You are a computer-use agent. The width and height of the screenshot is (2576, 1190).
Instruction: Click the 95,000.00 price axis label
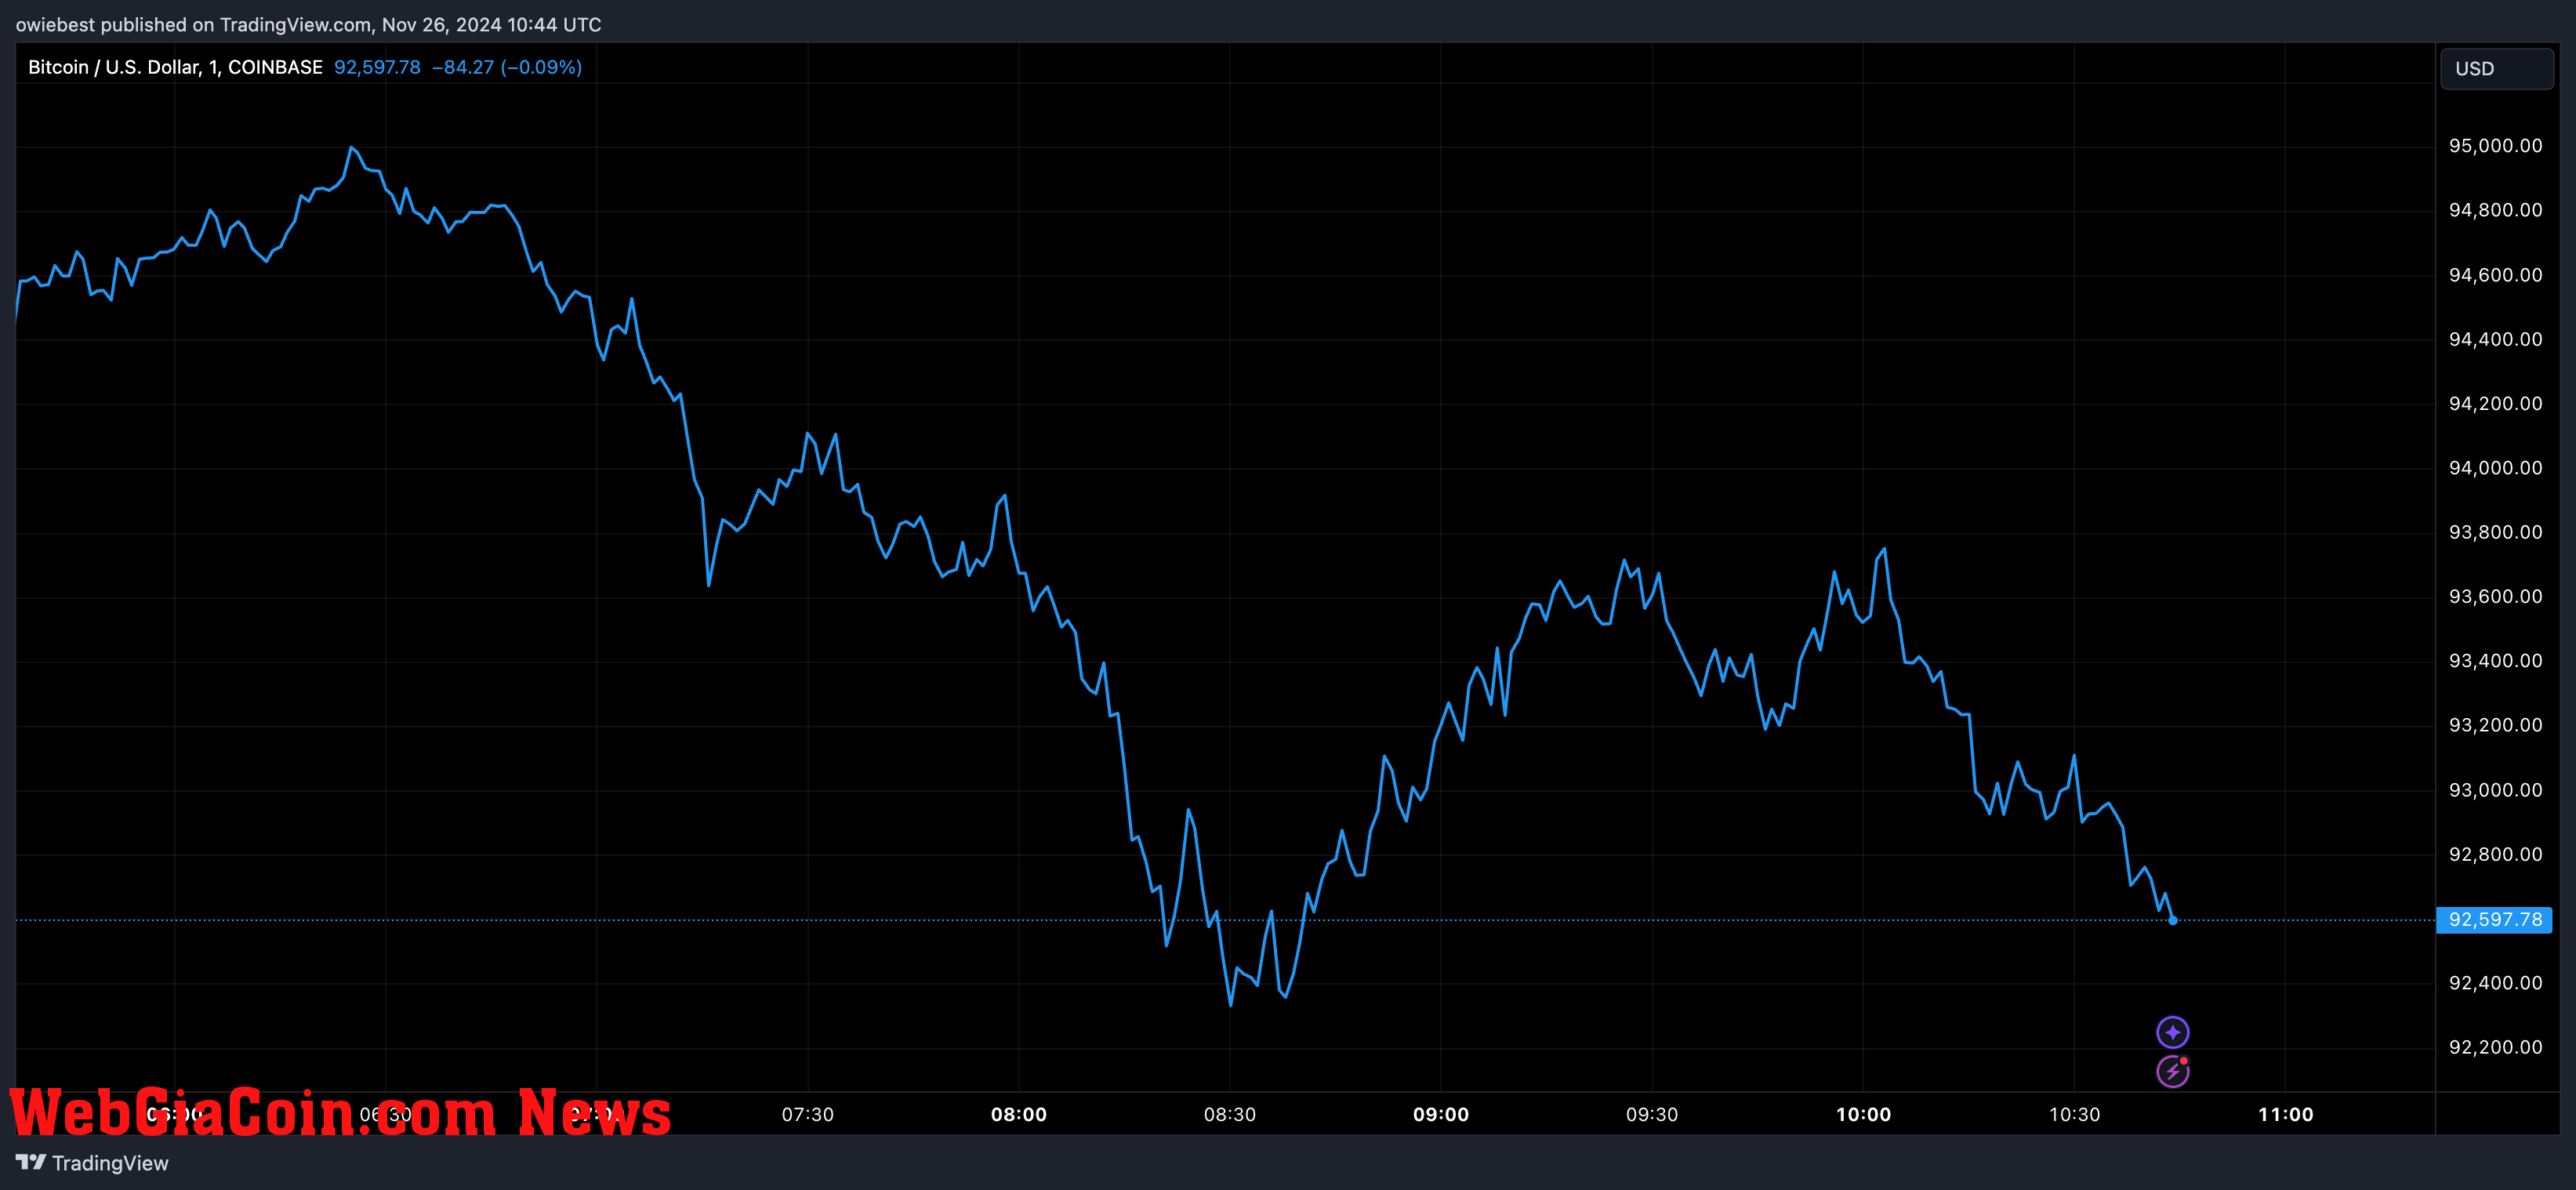coord(2495,146)
